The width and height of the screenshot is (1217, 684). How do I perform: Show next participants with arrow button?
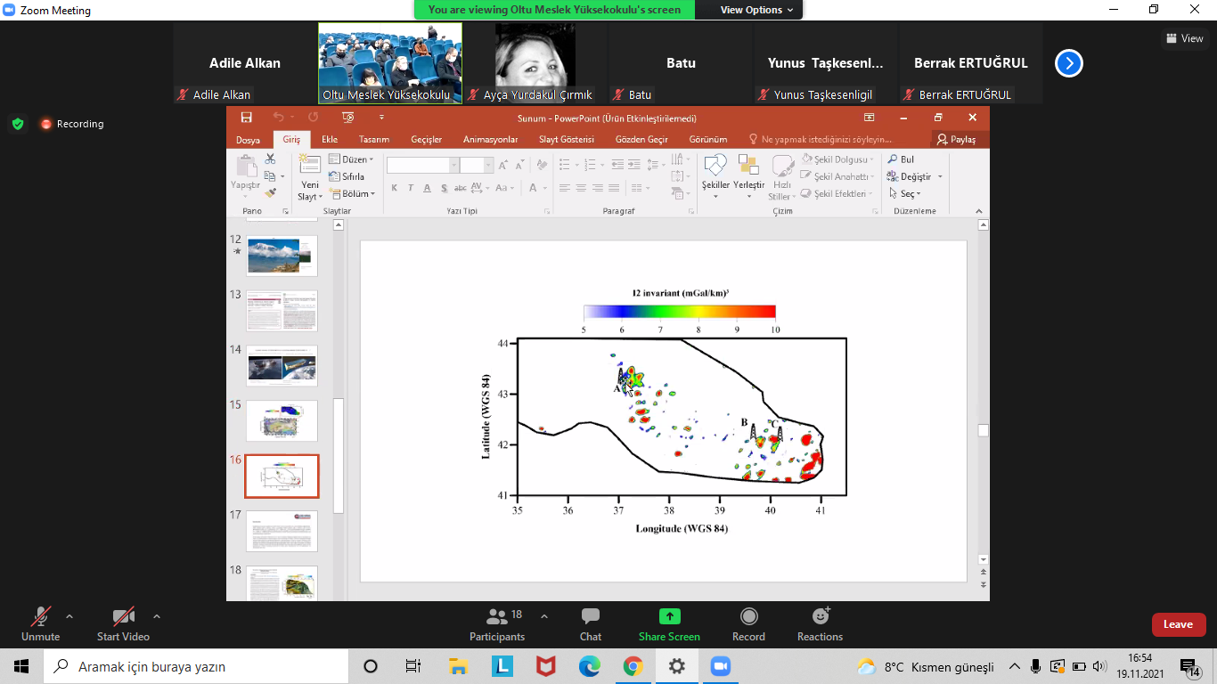tap(1069, 63)
